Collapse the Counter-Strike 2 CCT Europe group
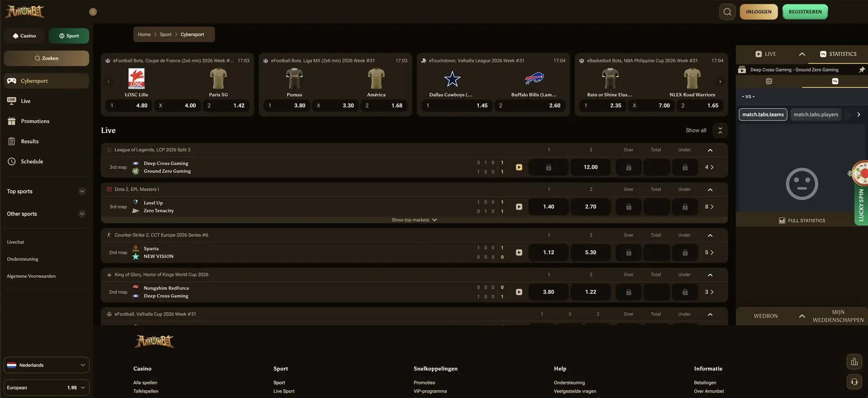868x398 pixels. point(710,235)
